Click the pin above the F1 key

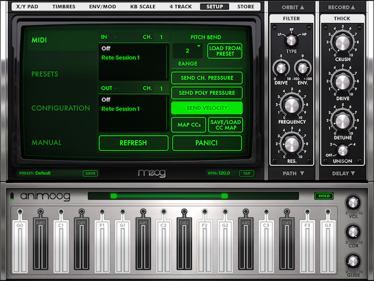click(102, 211)
